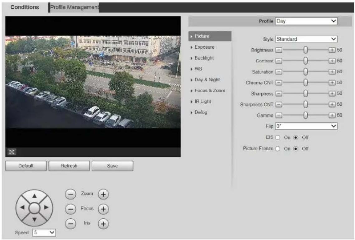Screen dimensions: 355x240
Task: Click the Saturation slider handle
Action: [305, 72]
